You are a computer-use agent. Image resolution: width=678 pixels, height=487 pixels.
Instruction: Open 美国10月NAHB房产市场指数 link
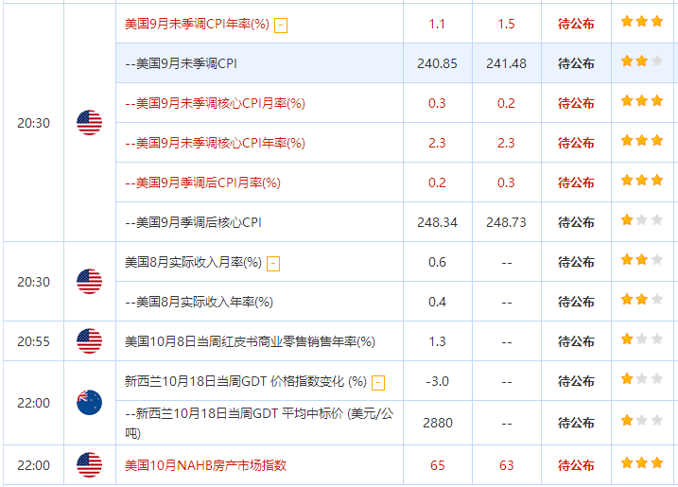[x=205, y=465]
